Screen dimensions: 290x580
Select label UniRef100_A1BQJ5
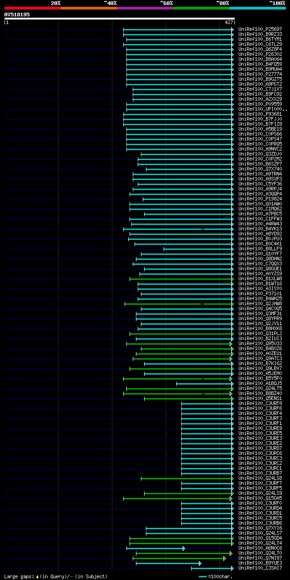(x=260, y=383)
